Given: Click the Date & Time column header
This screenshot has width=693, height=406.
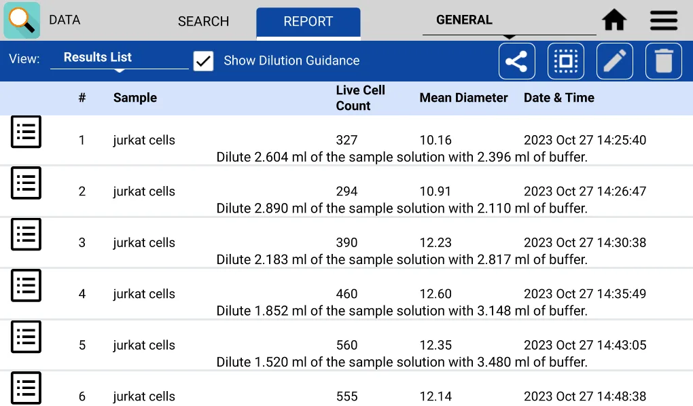Looking at the screenshot, I should [x=558, y=98].
